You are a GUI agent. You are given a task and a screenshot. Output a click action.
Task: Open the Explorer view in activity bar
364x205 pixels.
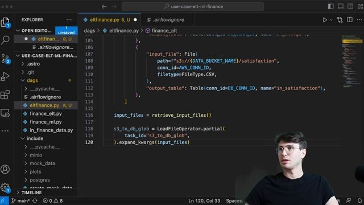5,22
